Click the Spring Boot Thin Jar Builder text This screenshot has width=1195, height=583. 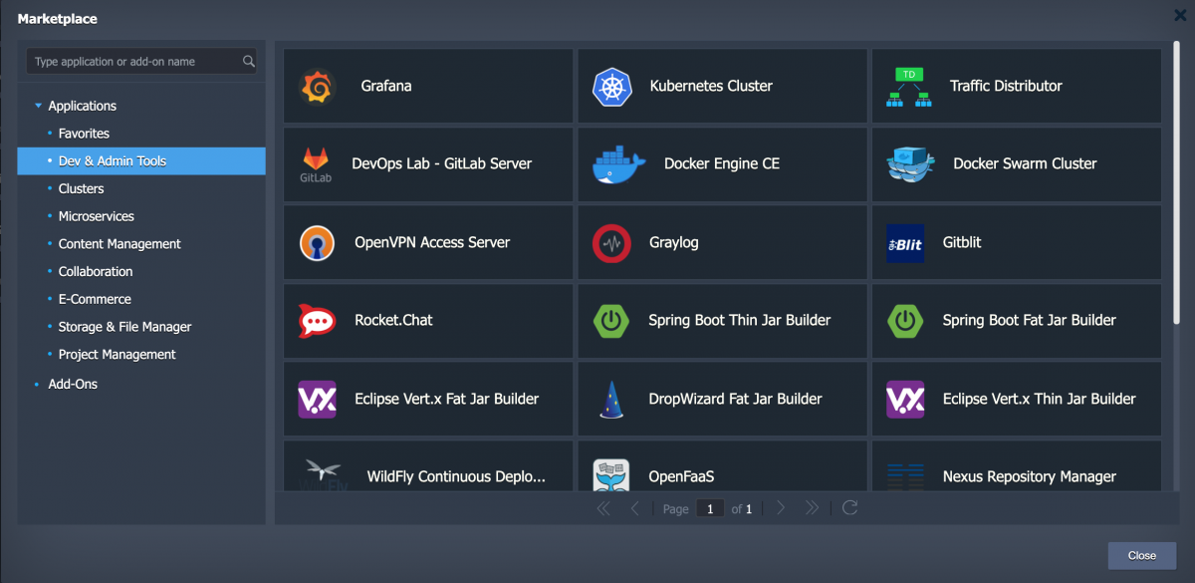[x=740, y=321]
